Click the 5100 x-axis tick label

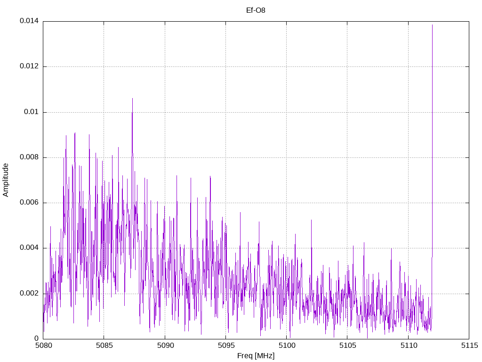[x=287, y=346]
